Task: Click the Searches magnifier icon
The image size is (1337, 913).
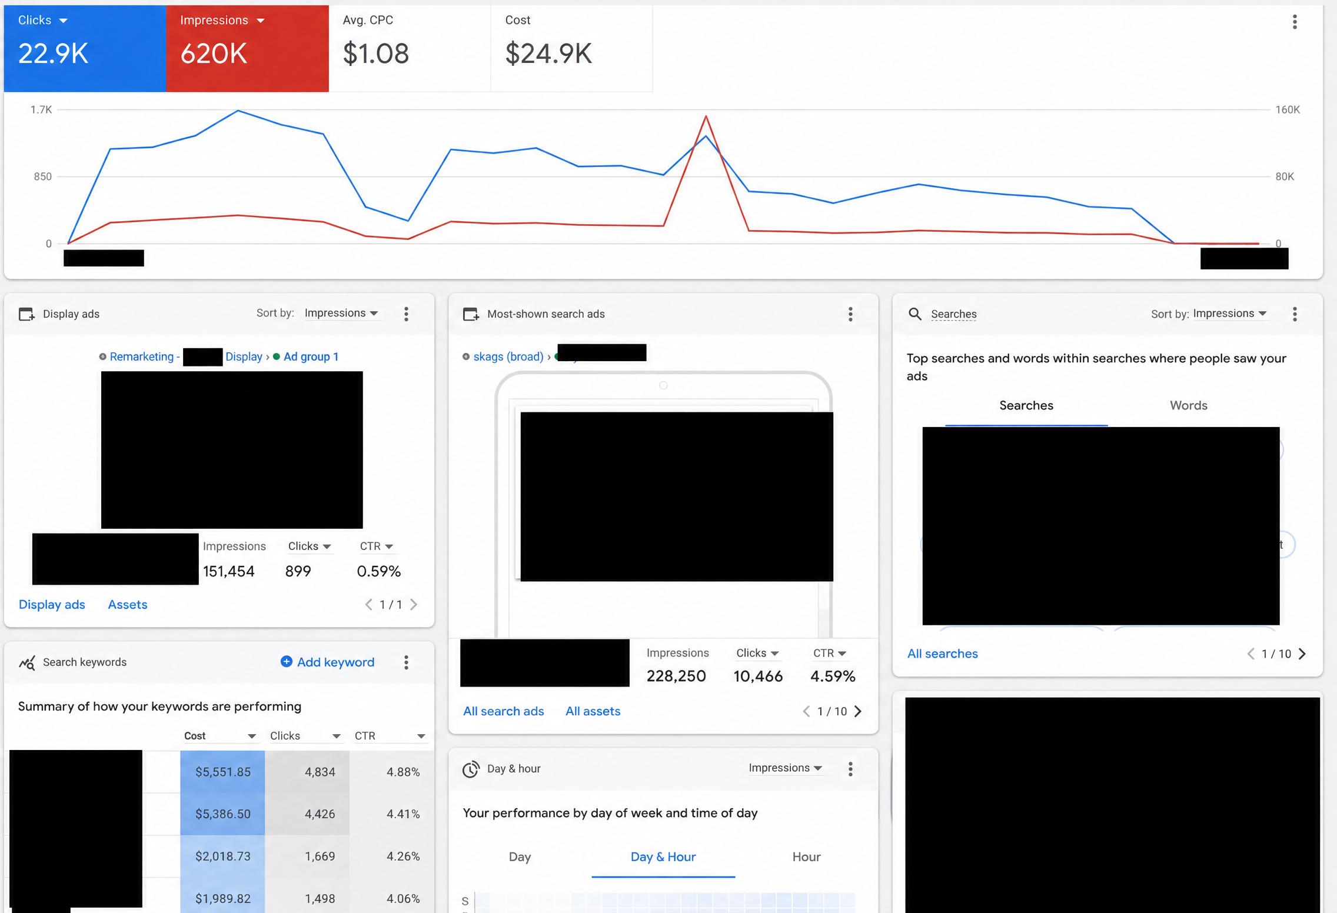Action: (x=914, y=314)
